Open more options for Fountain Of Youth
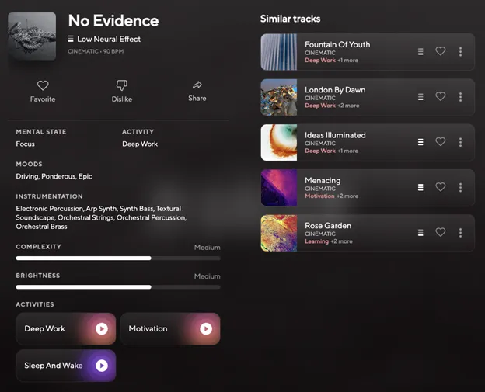The image size is (485, 392). [x=460, y=51]
